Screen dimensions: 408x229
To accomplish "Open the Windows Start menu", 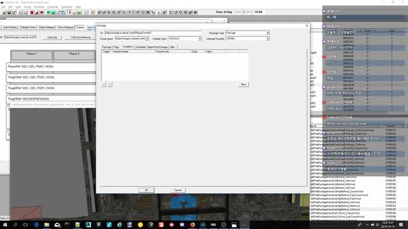I will (4, 225).
